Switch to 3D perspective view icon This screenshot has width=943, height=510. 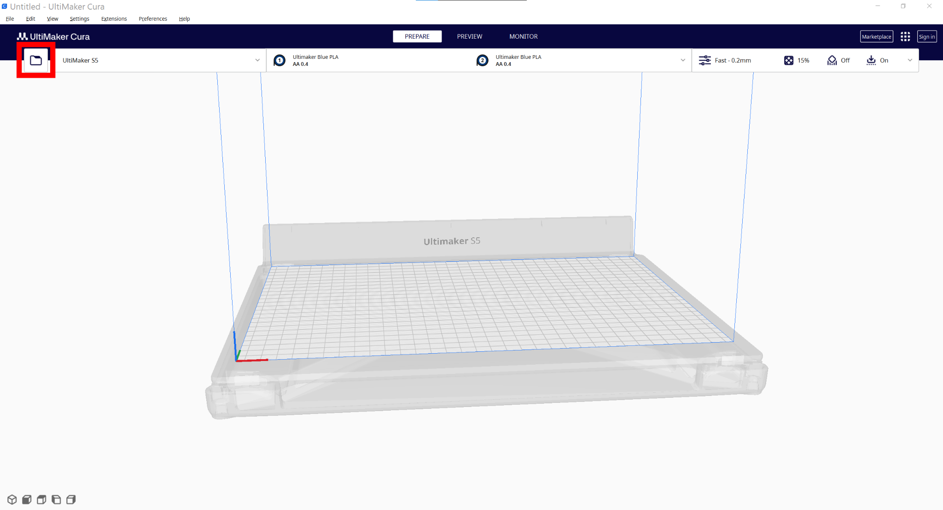click(12, 499)
